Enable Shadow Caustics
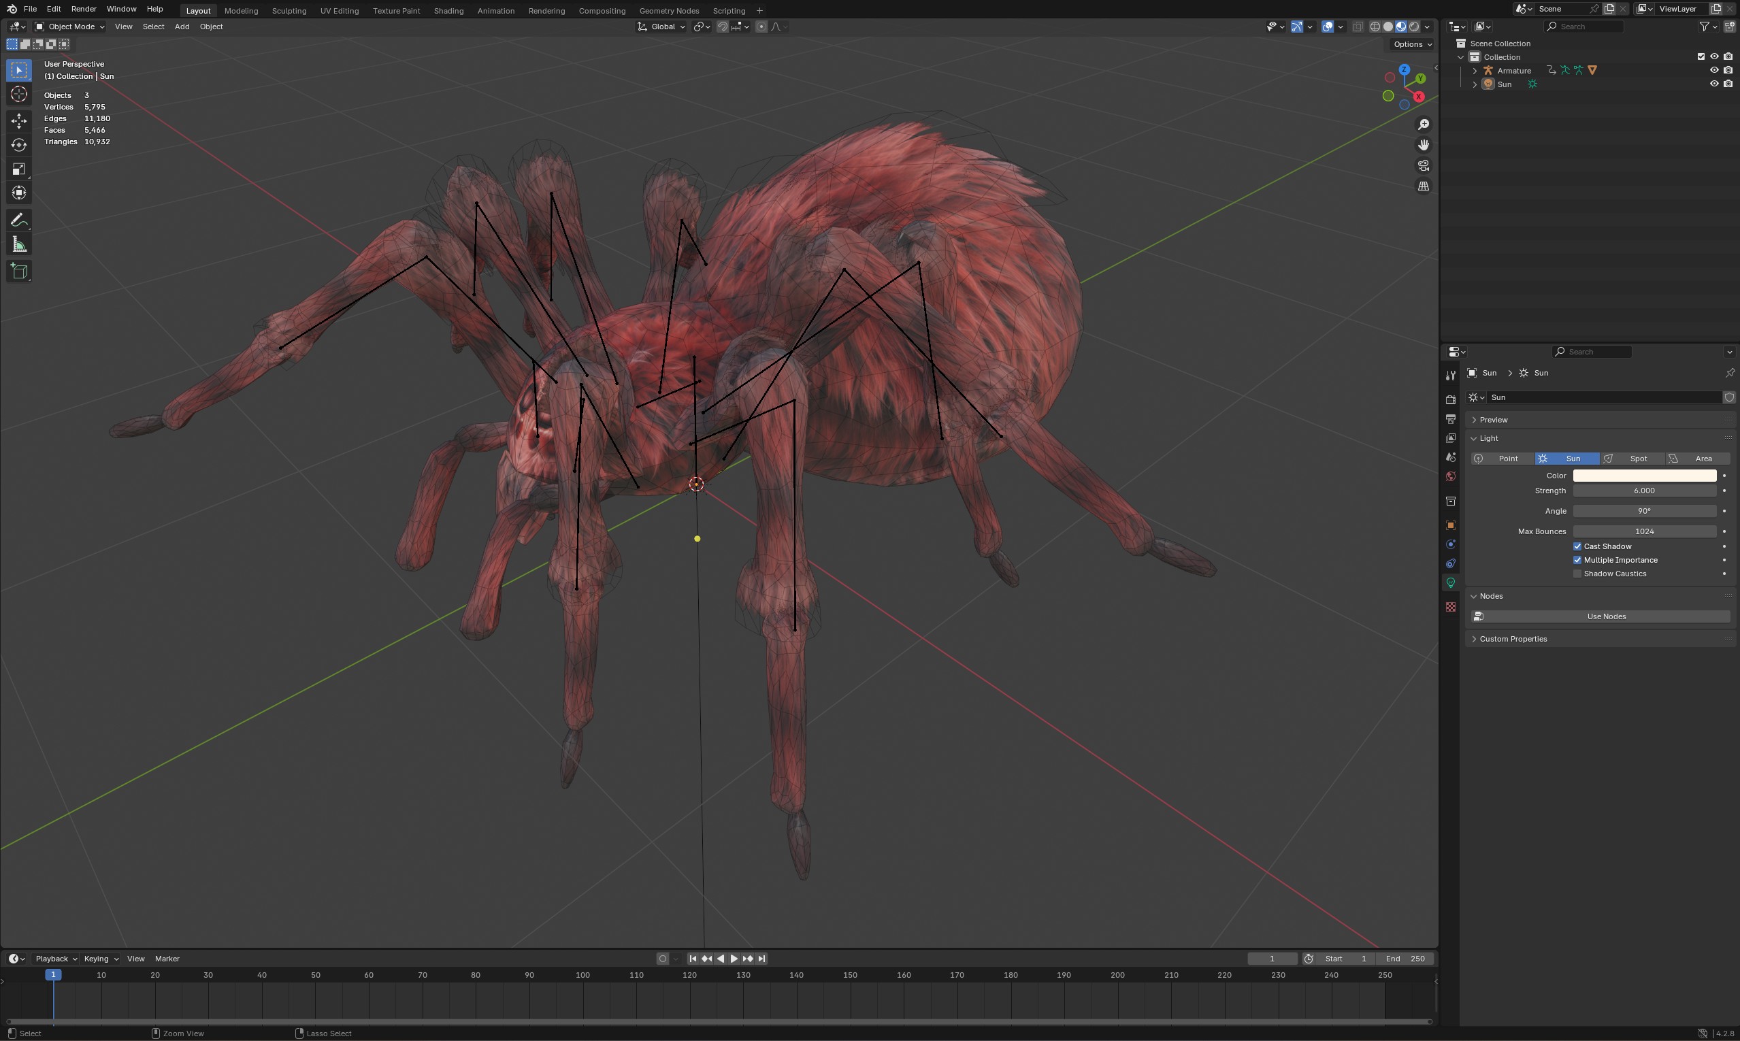Screen dimensions: 1740x1041 coord(1577,574)
